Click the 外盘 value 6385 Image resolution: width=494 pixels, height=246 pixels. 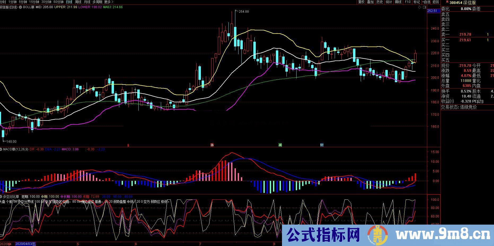click(467, 86)
